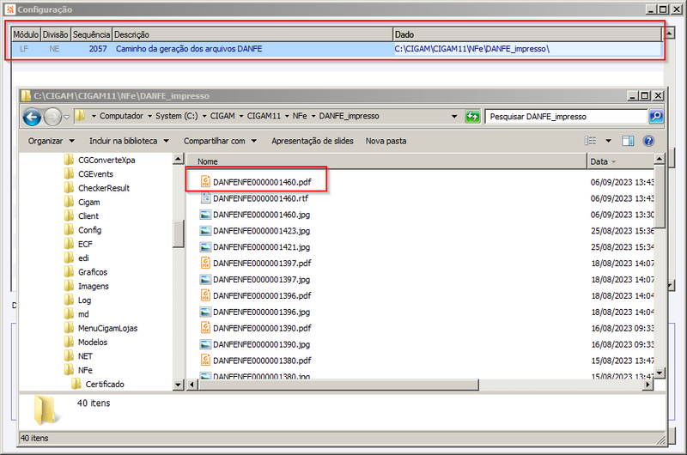Select the edi folder in the tree
This screenshot has height=455, width=687.
pyautogui.click(x=76, y=258)
